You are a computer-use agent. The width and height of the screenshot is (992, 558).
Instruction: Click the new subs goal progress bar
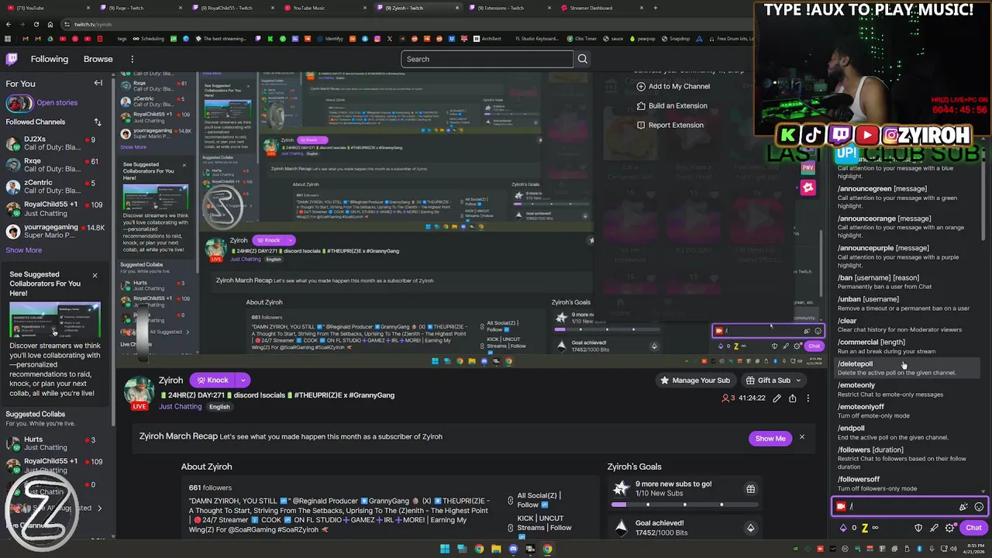pos(684,505)
